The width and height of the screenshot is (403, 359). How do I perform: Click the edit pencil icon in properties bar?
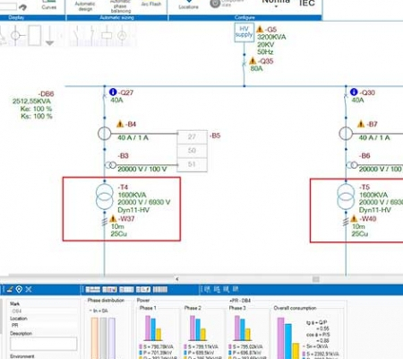(x=10, y=289)
